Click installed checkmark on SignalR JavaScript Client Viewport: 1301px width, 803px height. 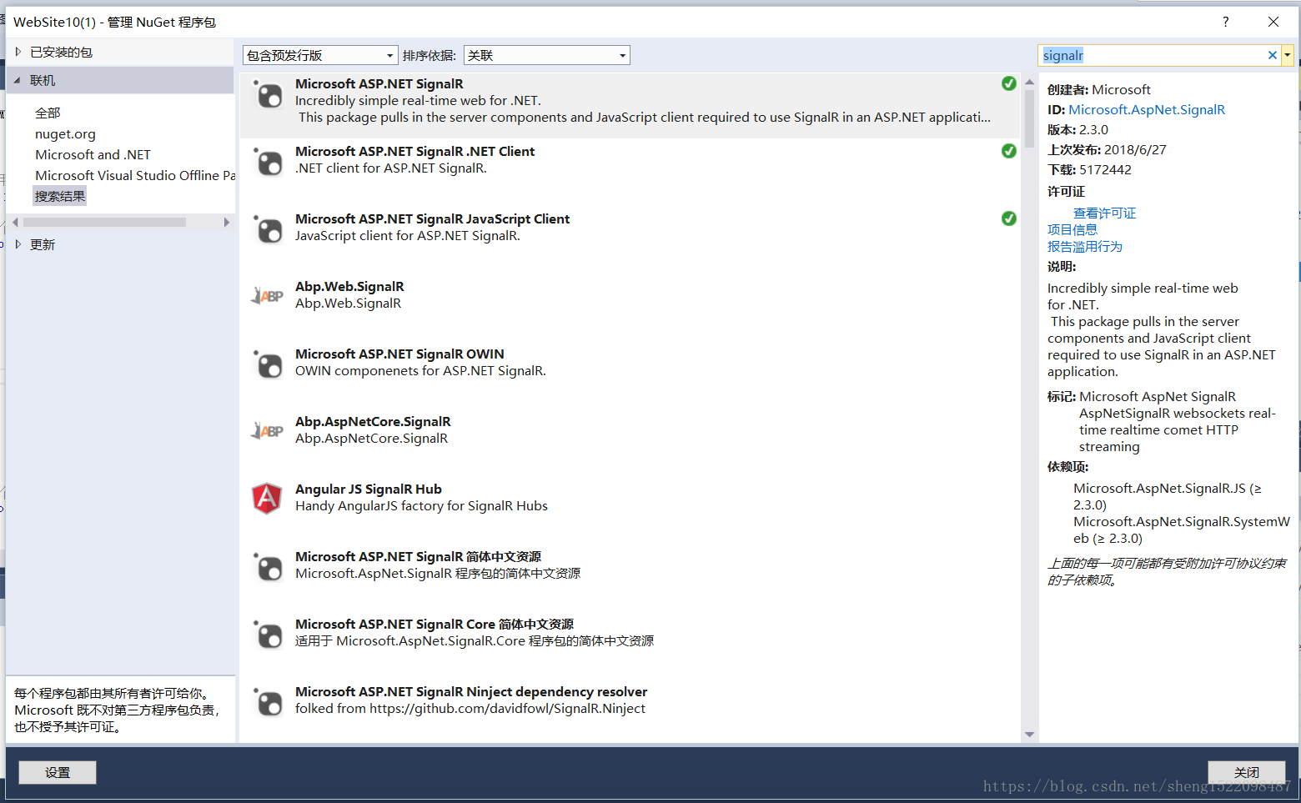[1009, 218]
